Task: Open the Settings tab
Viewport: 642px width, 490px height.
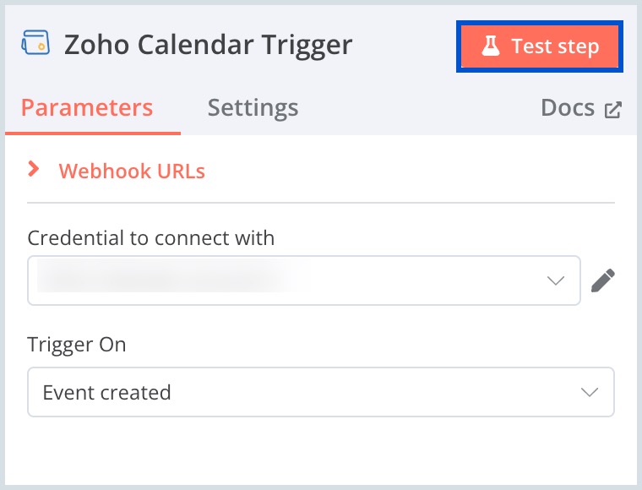Action: coord(253,108)
